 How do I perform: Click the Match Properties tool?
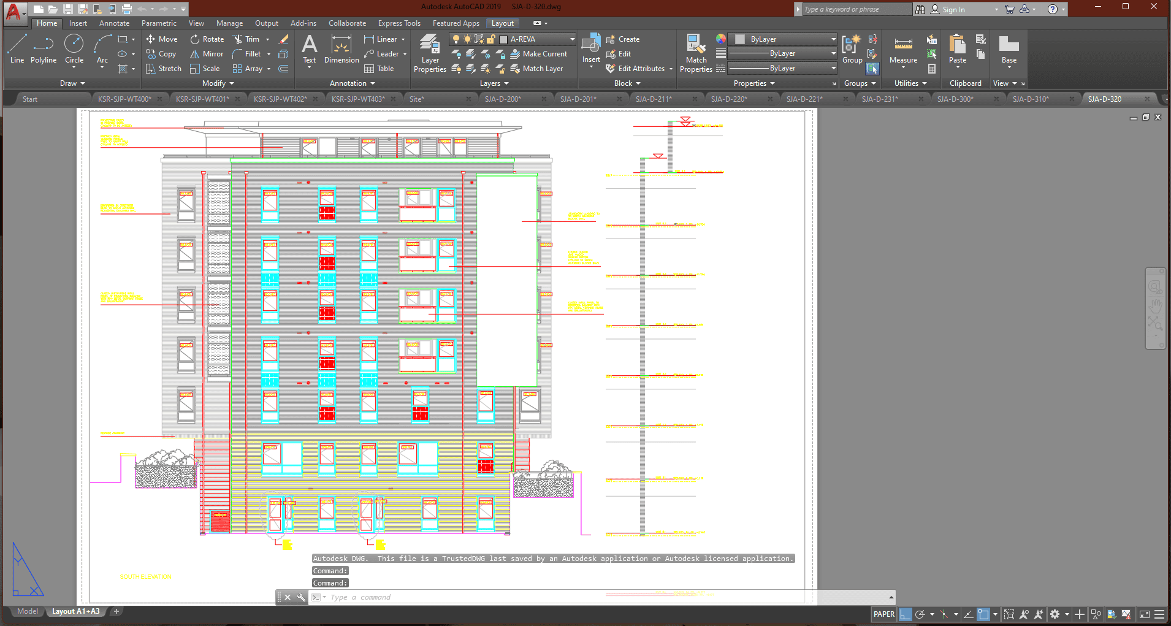click(x=696, y=53)
